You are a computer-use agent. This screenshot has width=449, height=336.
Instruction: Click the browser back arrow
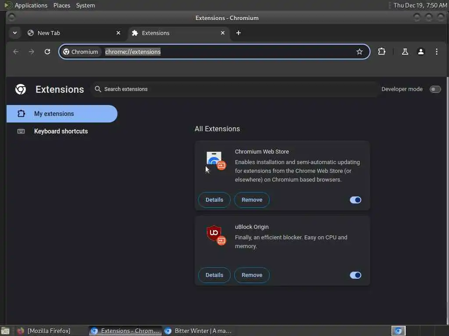coord(16,52)
